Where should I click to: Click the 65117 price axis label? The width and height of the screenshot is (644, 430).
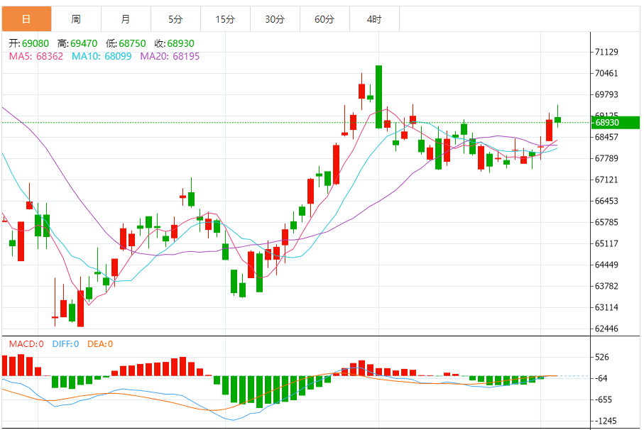(x=606, y=243)
